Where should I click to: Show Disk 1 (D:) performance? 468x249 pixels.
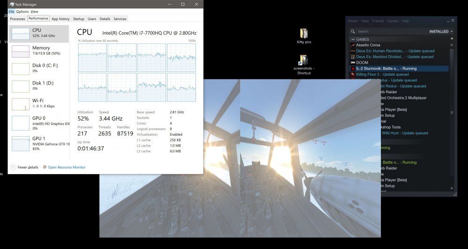pos(39,87)
